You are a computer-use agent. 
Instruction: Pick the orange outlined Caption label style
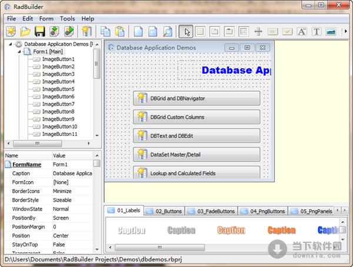(231, 230)
